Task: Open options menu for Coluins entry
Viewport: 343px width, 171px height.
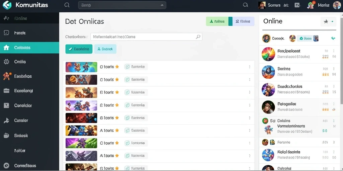Action: point(334,121)
